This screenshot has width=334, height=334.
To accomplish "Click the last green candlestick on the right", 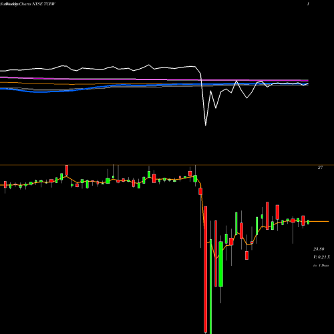I will (309, 222).
